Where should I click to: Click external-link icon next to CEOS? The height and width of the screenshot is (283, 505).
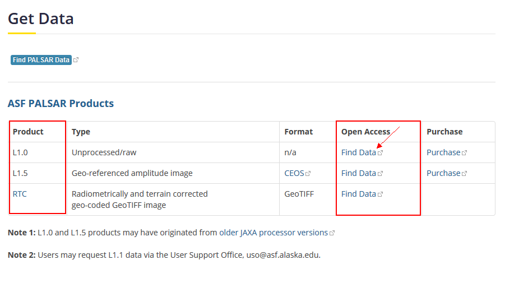point(308,174)
